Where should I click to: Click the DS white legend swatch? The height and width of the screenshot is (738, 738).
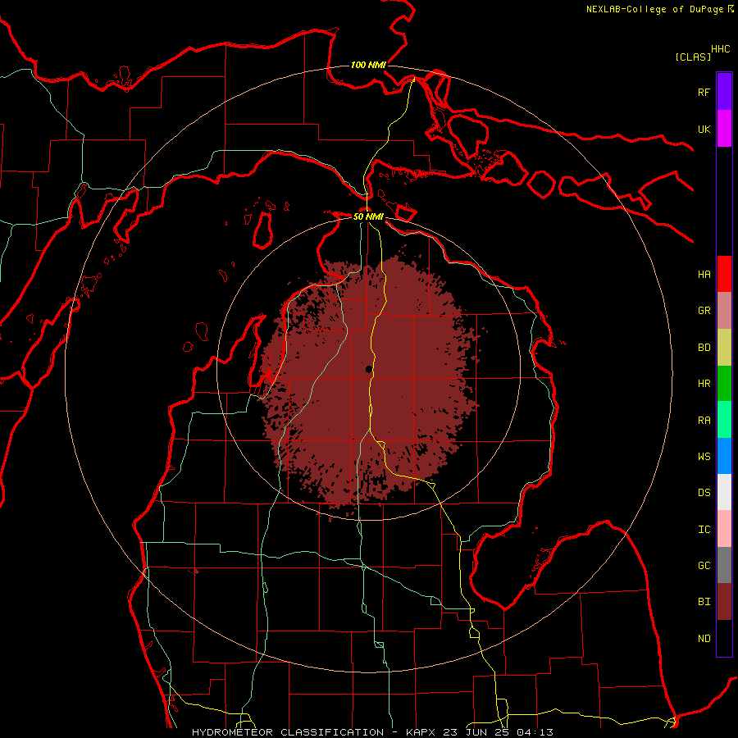point(724,492)
